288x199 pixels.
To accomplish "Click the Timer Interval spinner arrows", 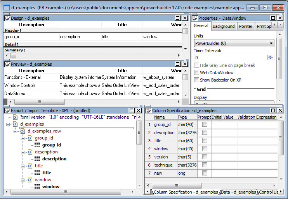I will click(271, 57).
